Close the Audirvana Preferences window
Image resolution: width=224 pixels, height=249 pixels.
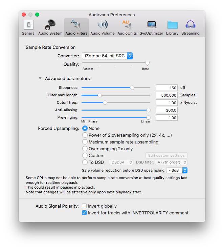[24, 15]
